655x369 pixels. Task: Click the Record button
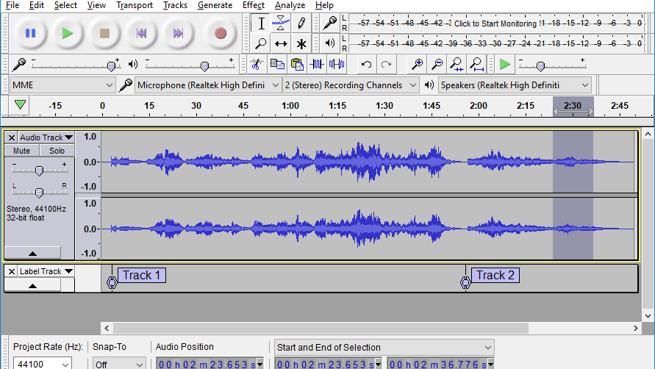coord(220,33)
